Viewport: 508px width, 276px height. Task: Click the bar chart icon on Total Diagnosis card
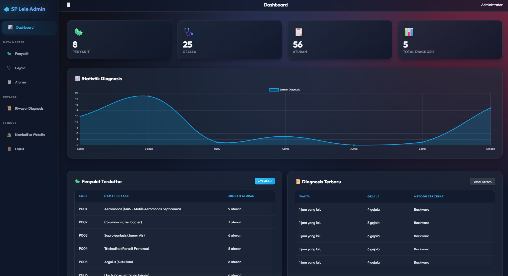(409, 32)
